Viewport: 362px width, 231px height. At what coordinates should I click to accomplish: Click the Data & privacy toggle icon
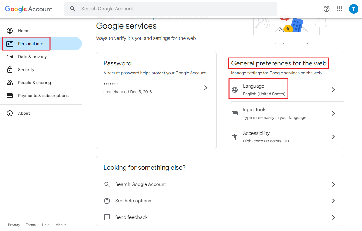[10, 57]
